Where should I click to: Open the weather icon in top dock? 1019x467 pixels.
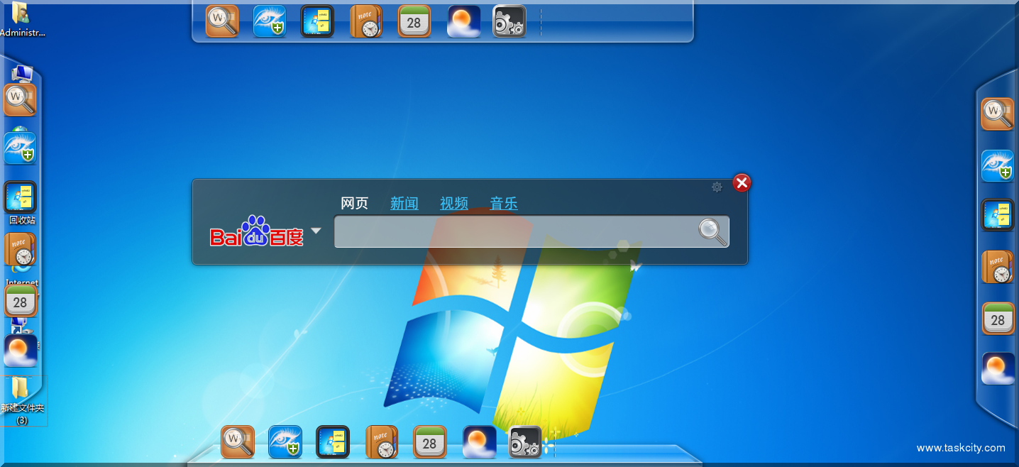pos(464,21)
